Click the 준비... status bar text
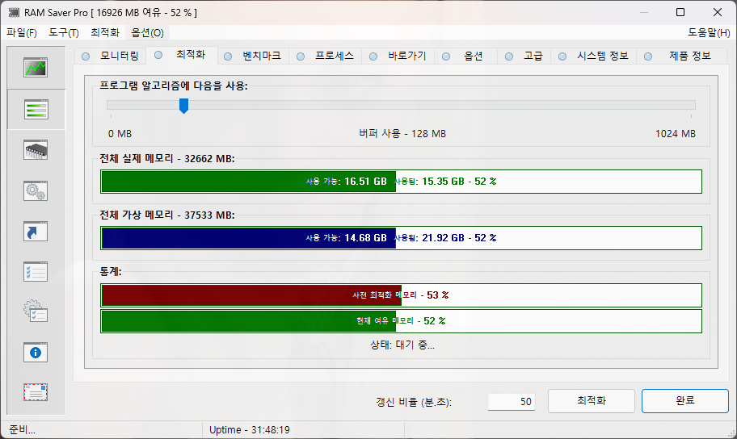Viewport: 737px width, 439px height. click(22, 429)
